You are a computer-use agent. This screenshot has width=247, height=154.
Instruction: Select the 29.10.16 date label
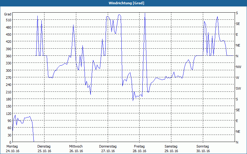(171, 151)
